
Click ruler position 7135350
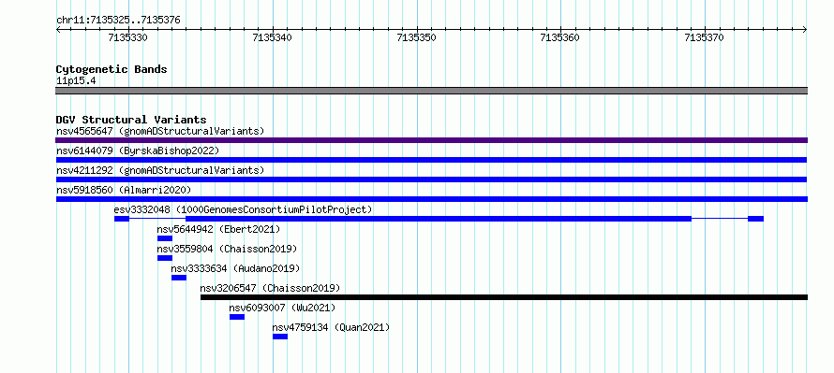point(416,37)
